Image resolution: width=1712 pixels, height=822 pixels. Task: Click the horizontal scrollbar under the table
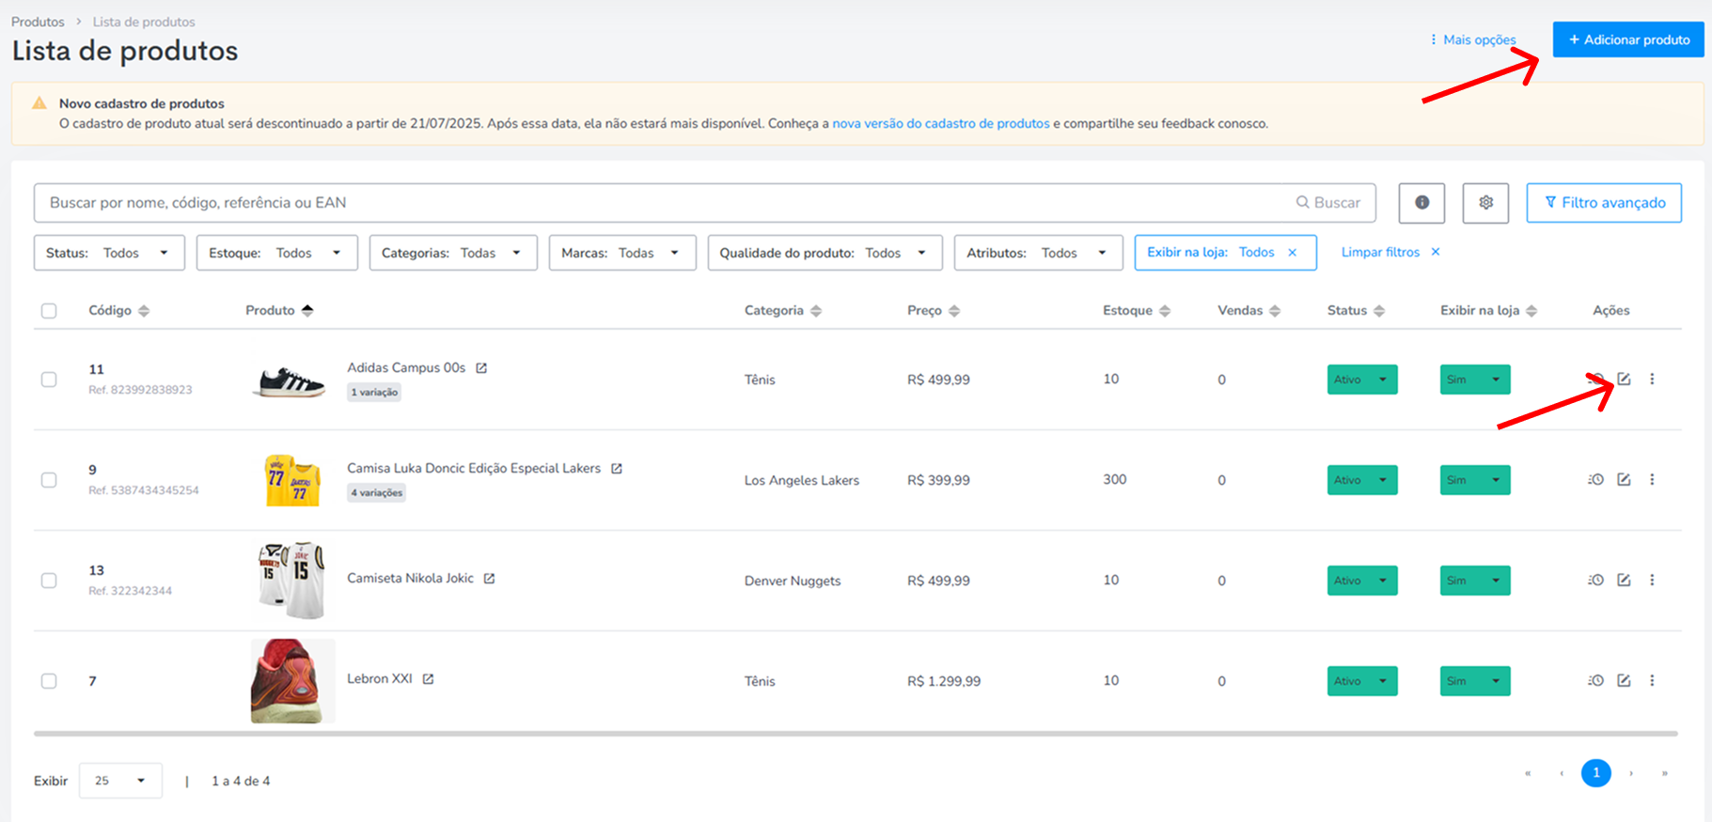[856, 734]
